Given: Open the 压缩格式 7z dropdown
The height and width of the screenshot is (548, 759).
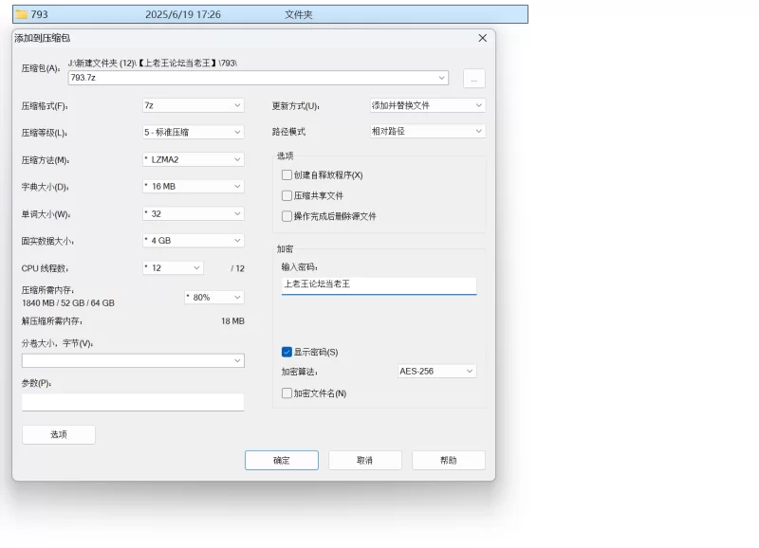Looking at the screenshot, I should 194,105.
